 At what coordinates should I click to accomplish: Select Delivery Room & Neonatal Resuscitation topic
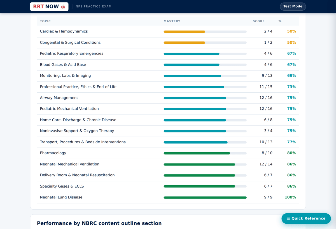coord(77,175)
